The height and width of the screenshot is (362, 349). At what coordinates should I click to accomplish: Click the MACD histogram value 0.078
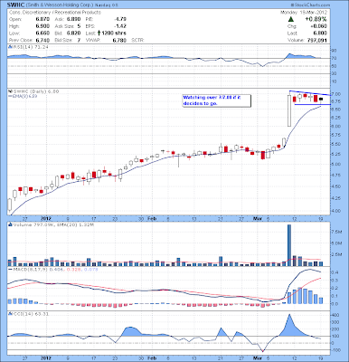(x=90, y=269)
